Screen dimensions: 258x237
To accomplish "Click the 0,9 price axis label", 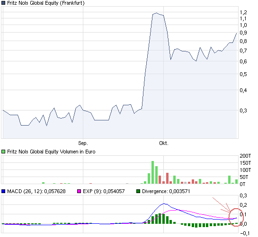I will point(243,33).
